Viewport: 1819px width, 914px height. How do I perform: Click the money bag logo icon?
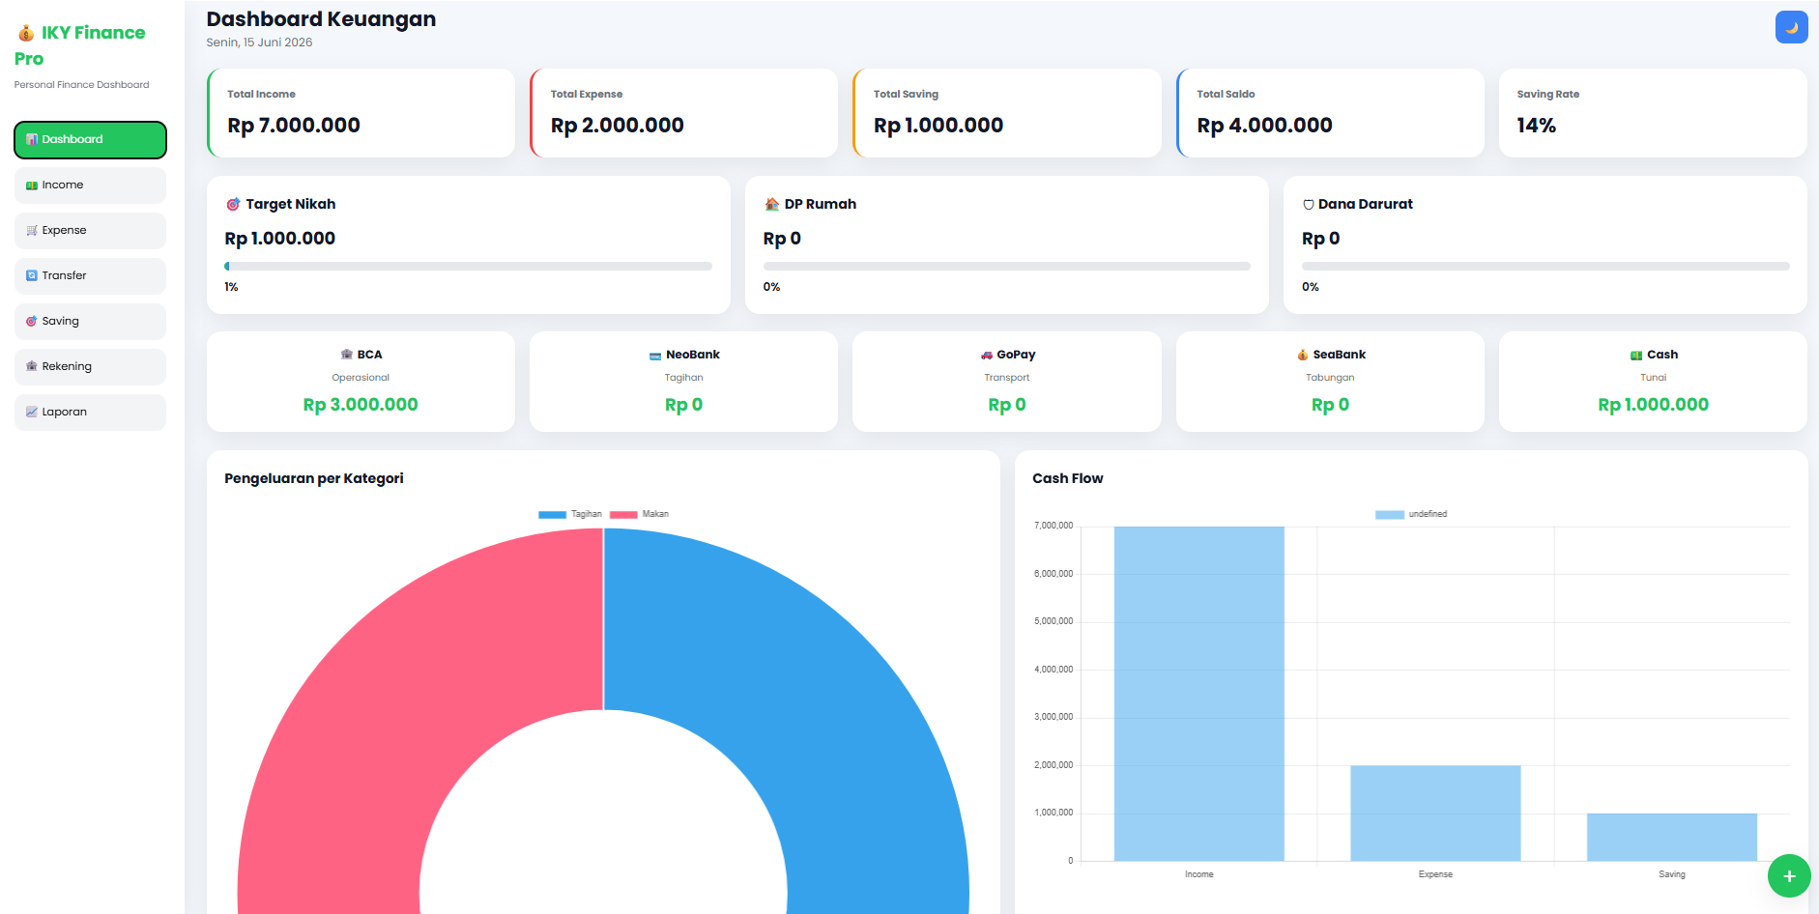point(26,33)
